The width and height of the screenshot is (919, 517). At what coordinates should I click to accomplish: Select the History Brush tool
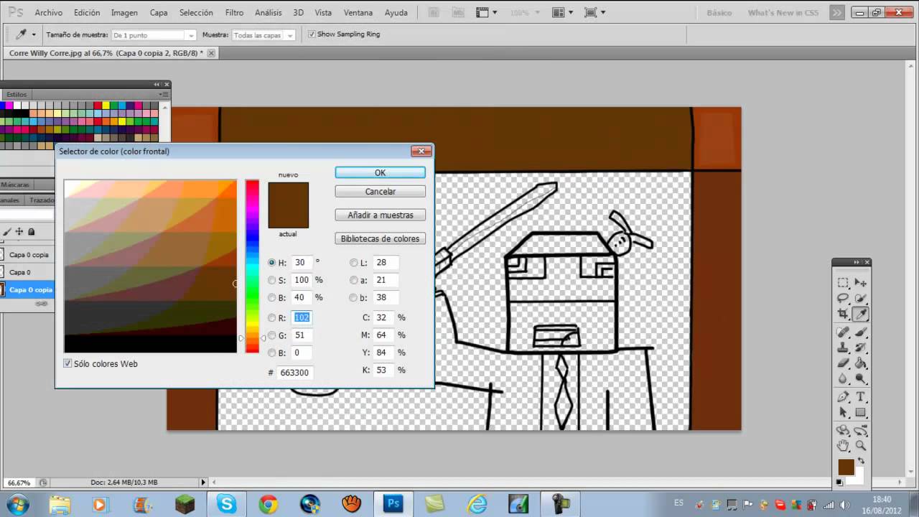click(861, 348)
